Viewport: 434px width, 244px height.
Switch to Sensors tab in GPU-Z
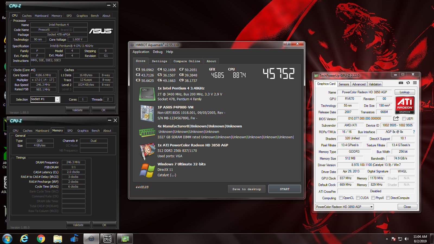344,84
